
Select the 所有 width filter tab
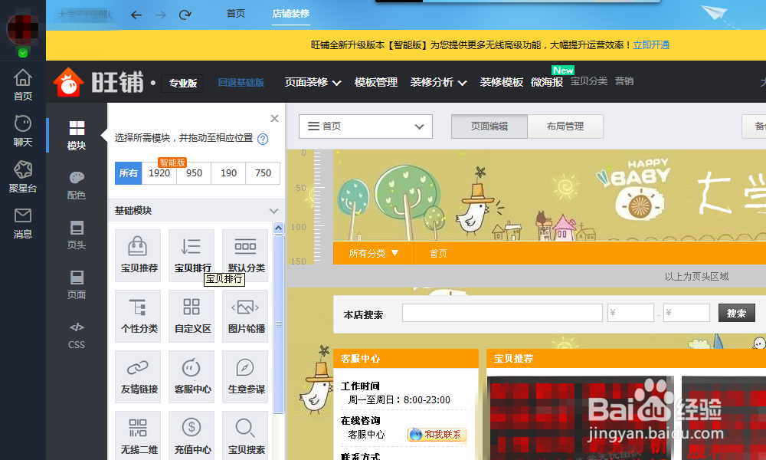click(x=129, y=173)
